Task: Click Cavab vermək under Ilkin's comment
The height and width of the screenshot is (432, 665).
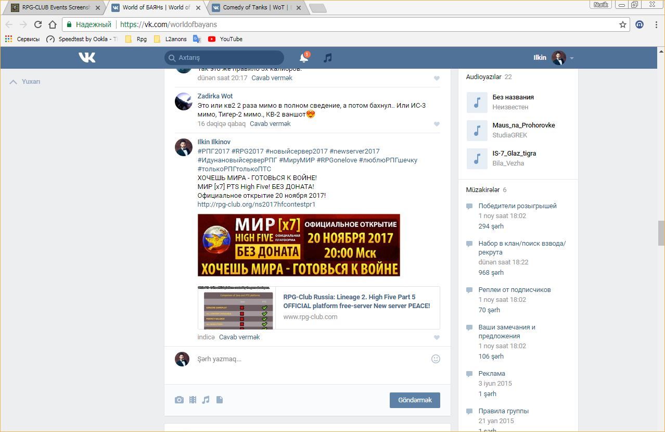Action: pos(239,337)
